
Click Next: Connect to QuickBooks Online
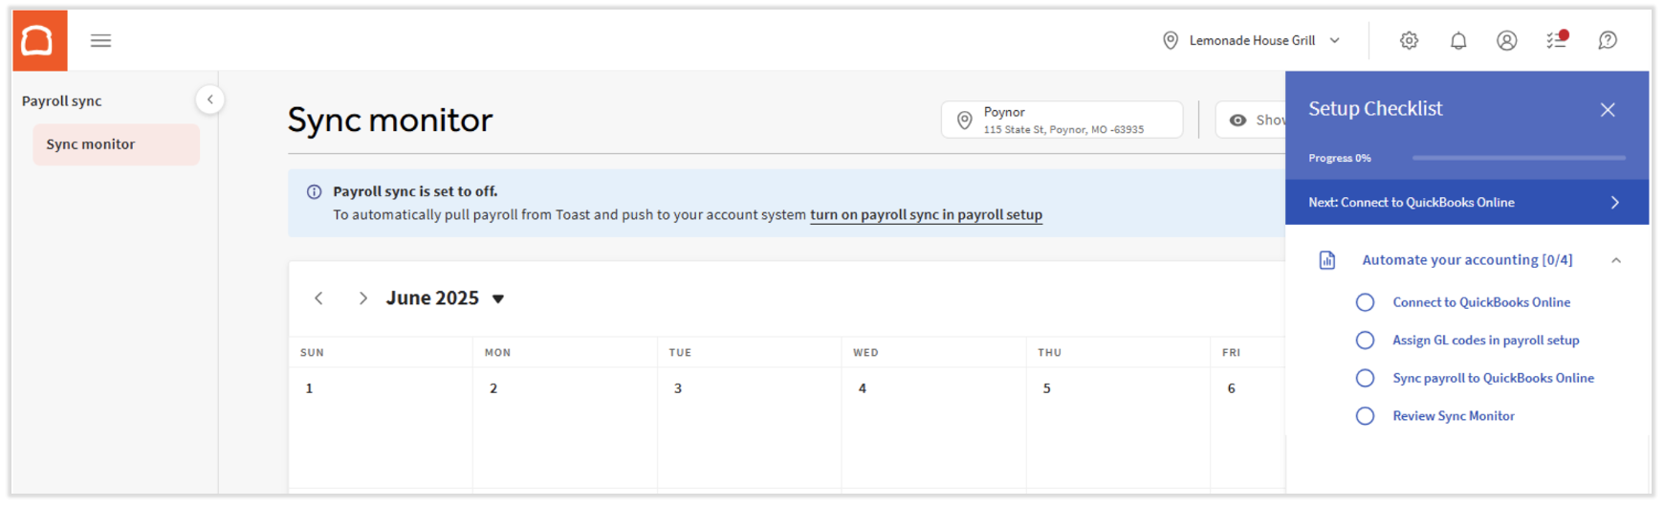coord(1466,203)
